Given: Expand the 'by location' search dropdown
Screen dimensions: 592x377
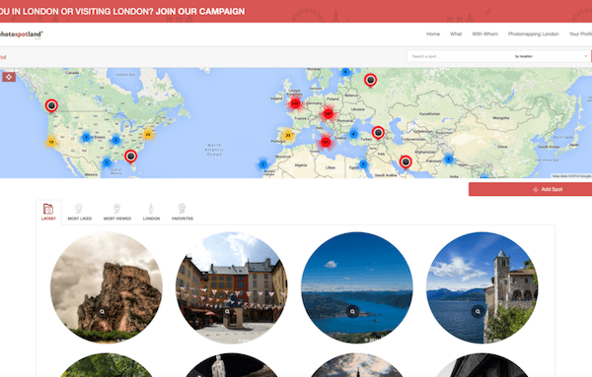Looking at the screenshot, I should 551,56.
